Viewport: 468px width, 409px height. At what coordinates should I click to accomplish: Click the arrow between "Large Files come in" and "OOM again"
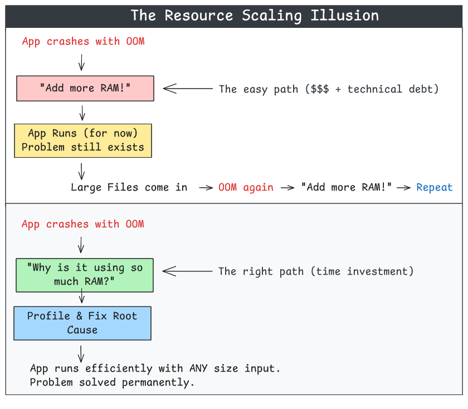(206, 188)
